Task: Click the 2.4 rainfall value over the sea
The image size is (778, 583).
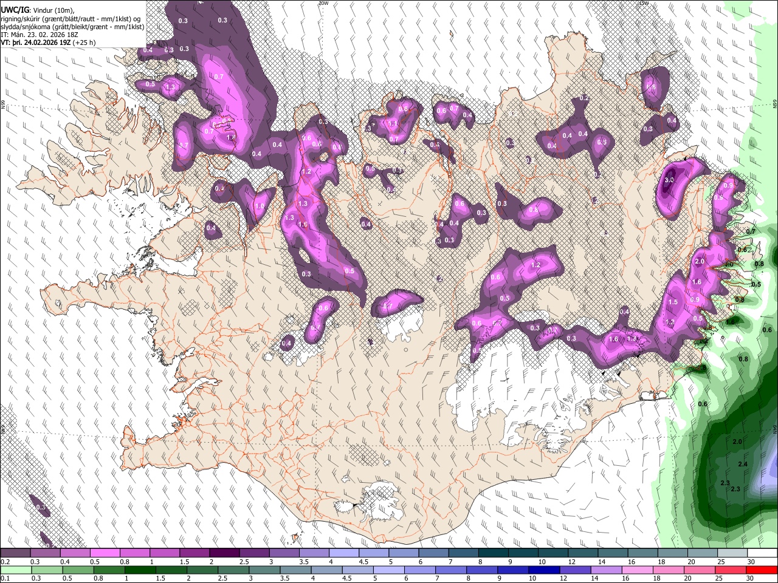Action: [x=742, y=465]
